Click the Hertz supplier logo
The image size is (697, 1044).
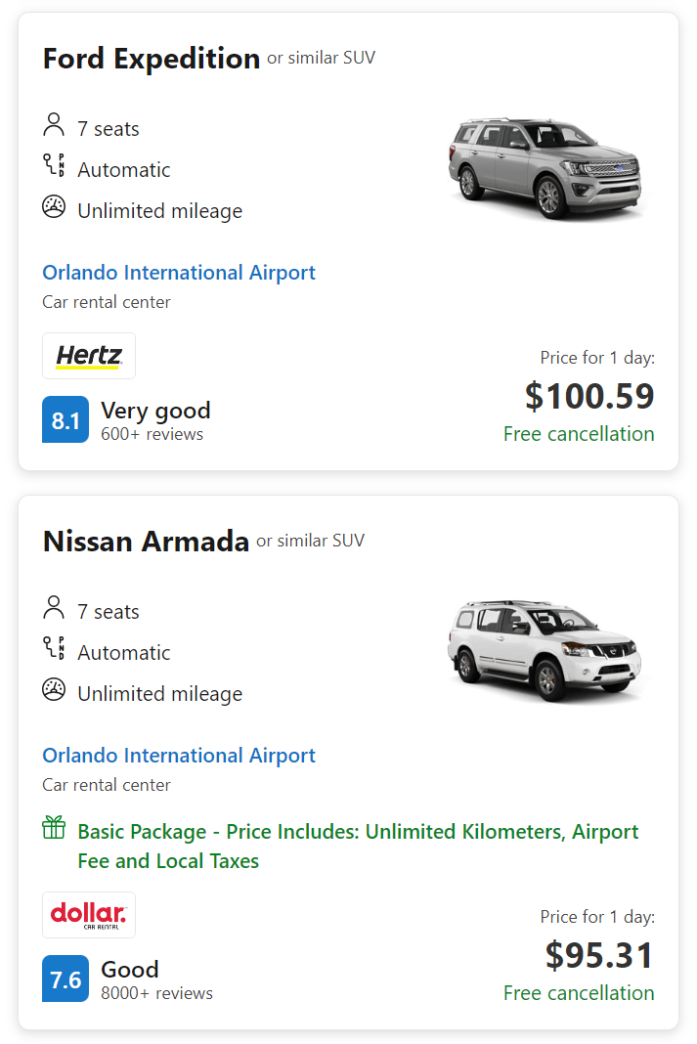click(x=89, y=356)
